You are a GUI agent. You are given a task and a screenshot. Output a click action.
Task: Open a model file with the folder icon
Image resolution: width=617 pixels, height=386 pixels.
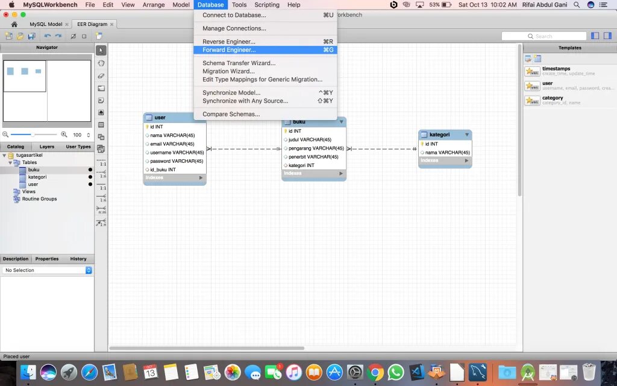click(20, 36)
